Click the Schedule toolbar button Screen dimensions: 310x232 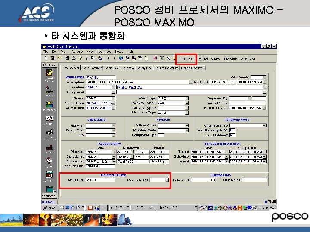point(230,59)
